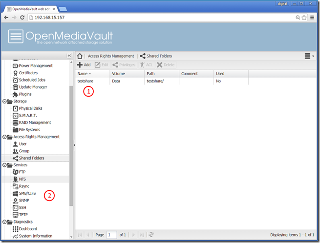The width and height of the screenshot is (320, 243).
Task: Reload the browser page
Action: click(22, 18)
